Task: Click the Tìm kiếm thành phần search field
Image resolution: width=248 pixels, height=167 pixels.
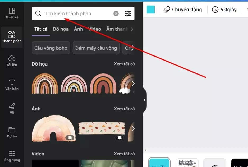Action: [77, 13]
